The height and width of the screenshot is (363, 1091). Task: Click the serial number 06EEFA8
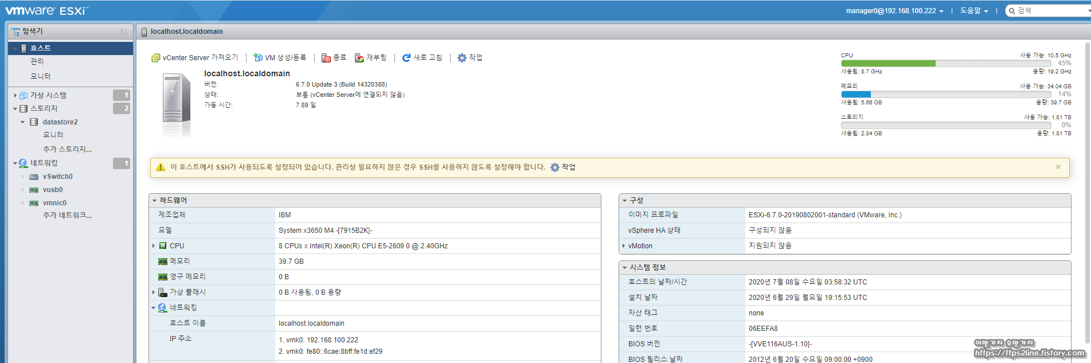pyautogui.click(x=763, y=329)
